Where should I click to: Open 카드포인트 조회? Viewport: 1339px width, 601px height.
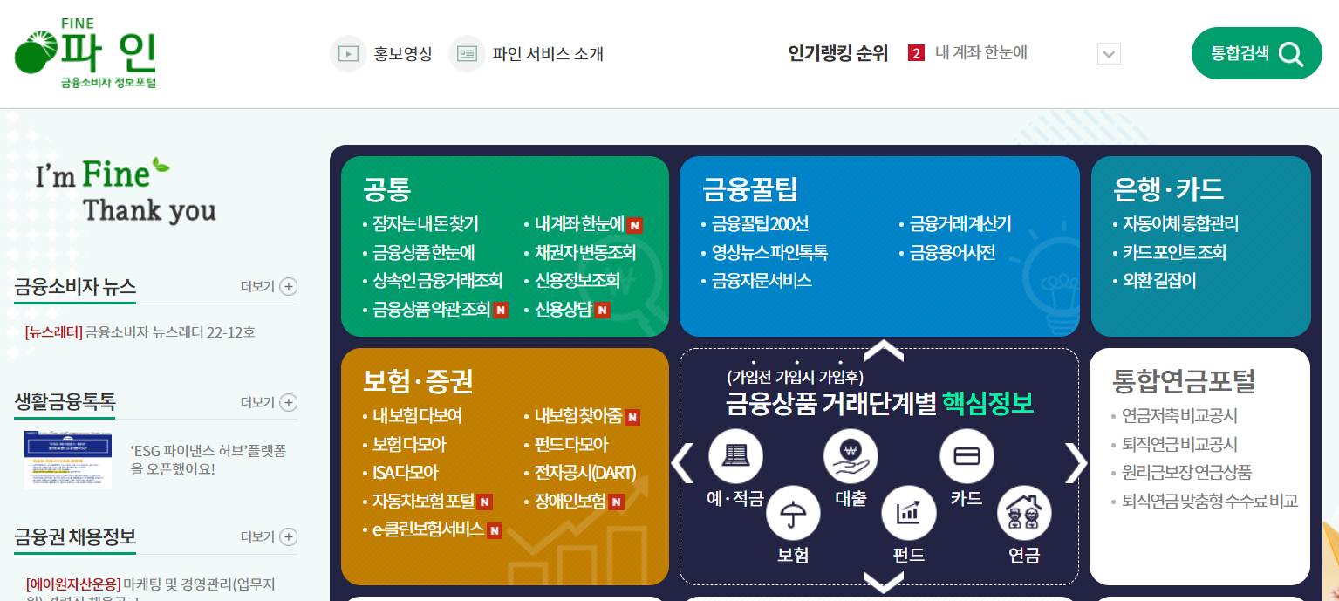coord(1174,253)
